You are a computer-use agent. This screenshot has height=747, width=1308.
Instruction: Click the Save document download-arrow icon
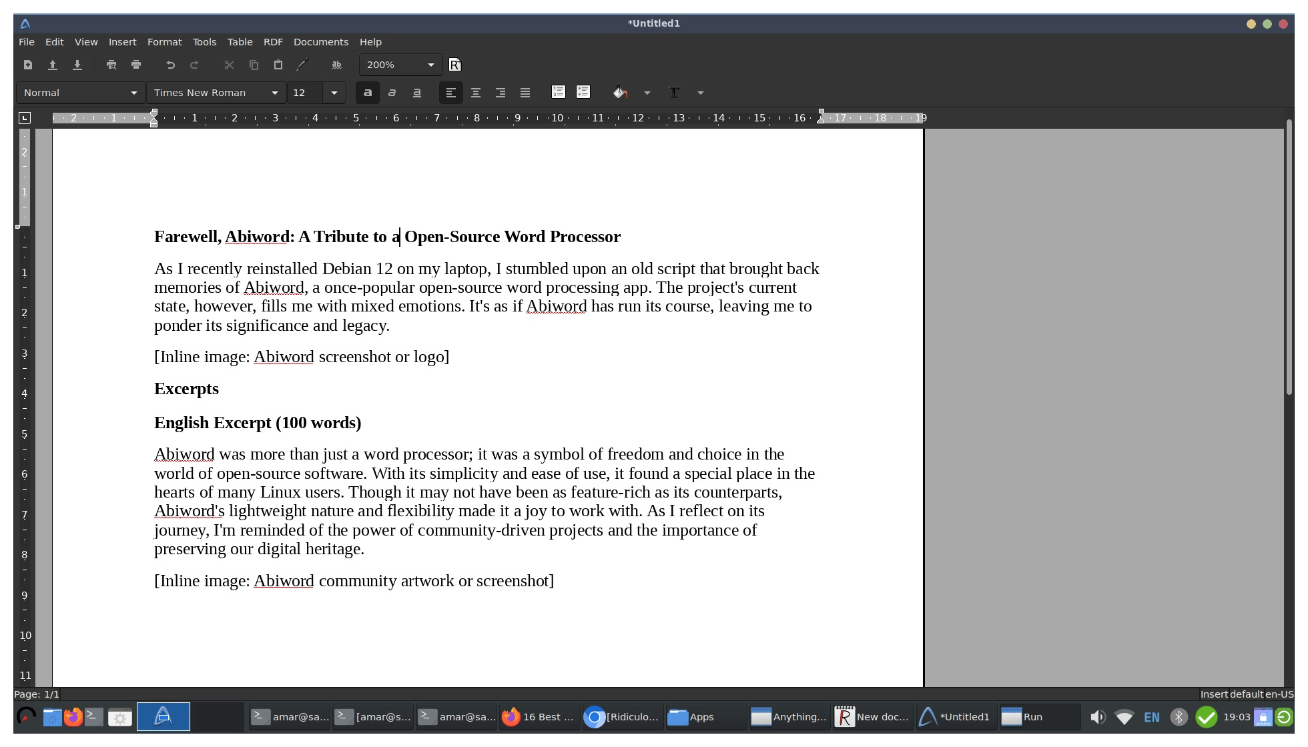click(77, 65)
